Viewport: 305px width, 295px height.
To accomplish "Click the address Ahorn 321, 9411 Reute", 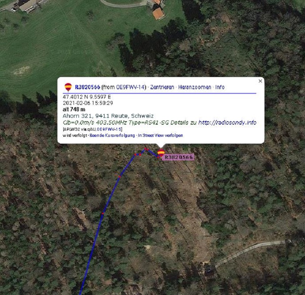I will click(108, 116).
